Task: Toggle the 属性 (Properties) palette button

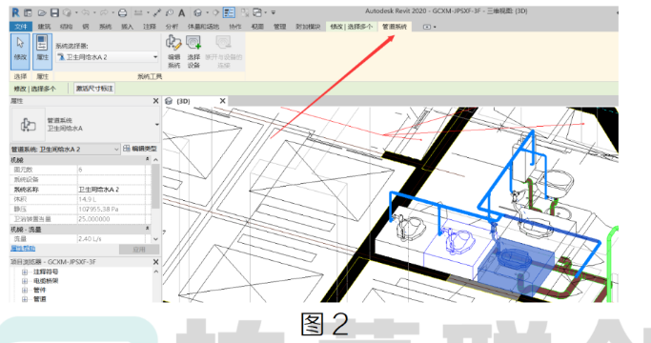Action: point(42,51)
